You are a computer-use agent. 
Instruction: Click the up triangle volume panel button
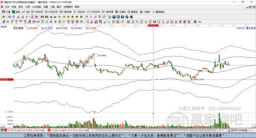[x=2, y=126]
